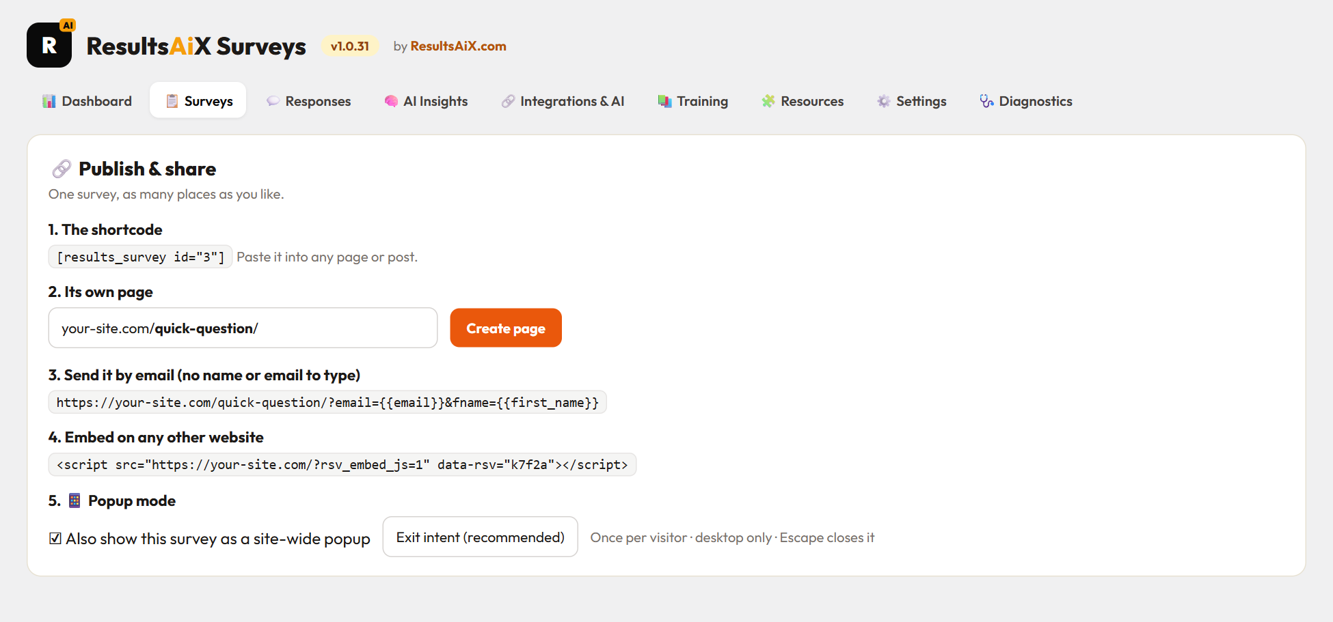Select the email link URL code box
The height and width of the screenshot is (622, 1333).
pos(327,402)
